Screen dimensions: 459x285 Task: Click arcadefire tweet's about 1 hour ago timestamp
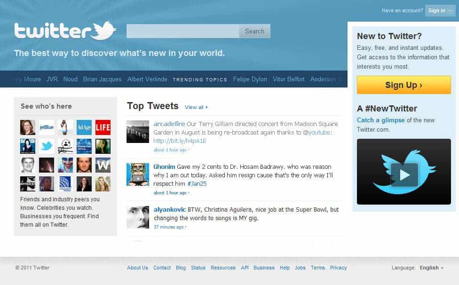pos(170,150)
